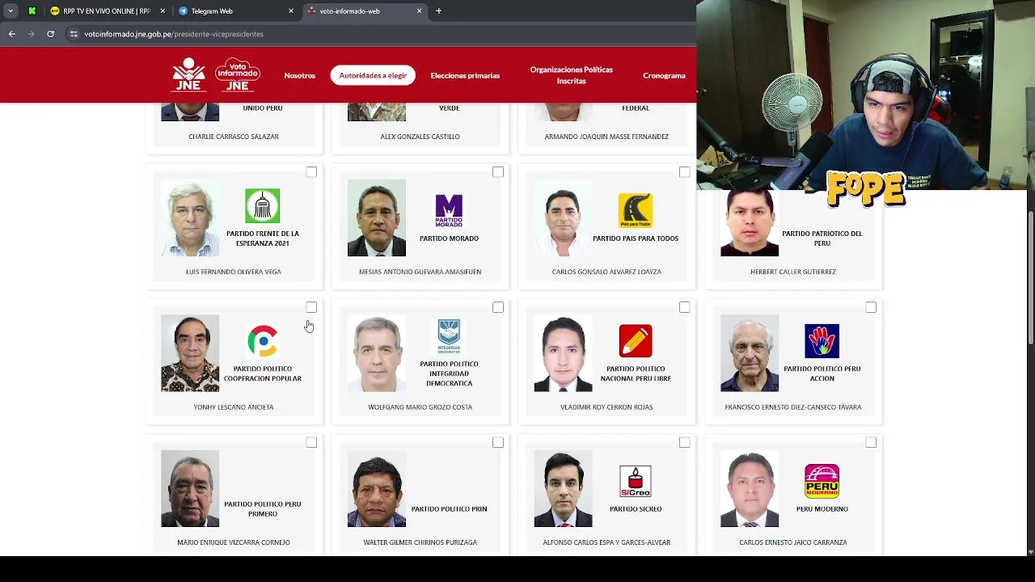Check the box for Yonhy Lescano Ancieta
The image size is (1035, 582).
pos(311,307)
